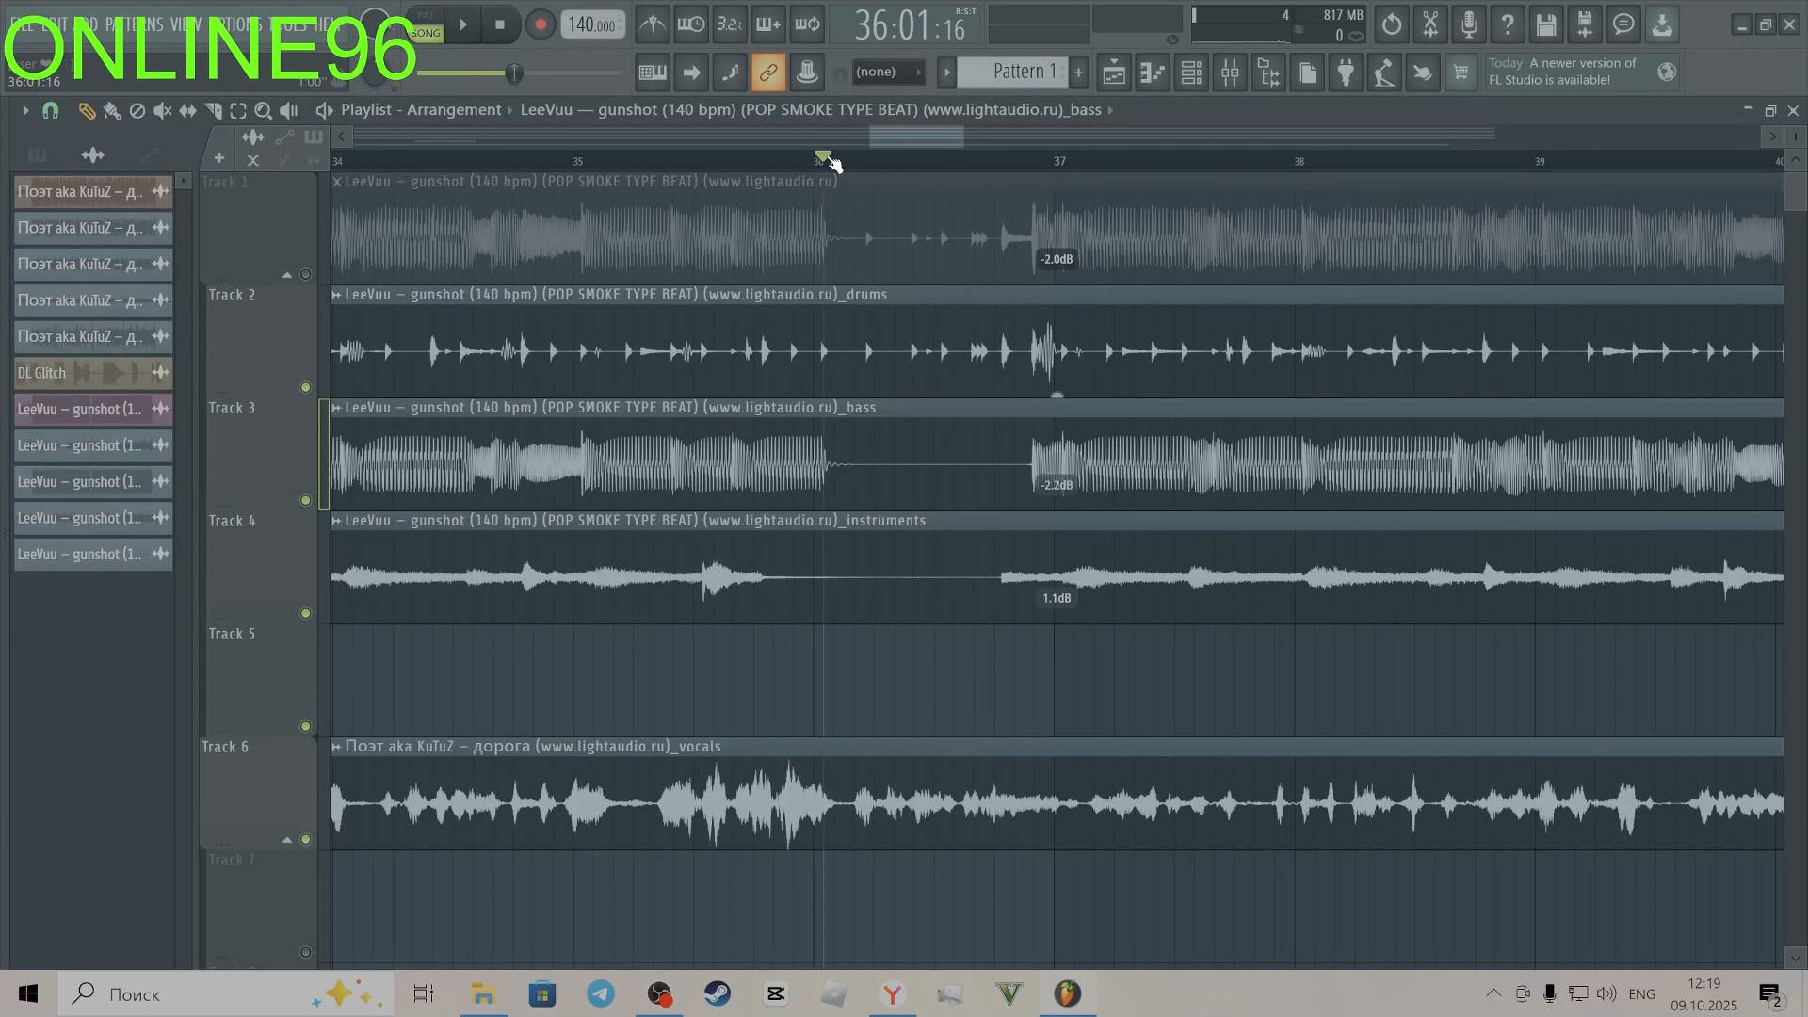Adjust the main volume slider near the tempo
Viewport: 1808px width, 1017px height.
(514, 73)
